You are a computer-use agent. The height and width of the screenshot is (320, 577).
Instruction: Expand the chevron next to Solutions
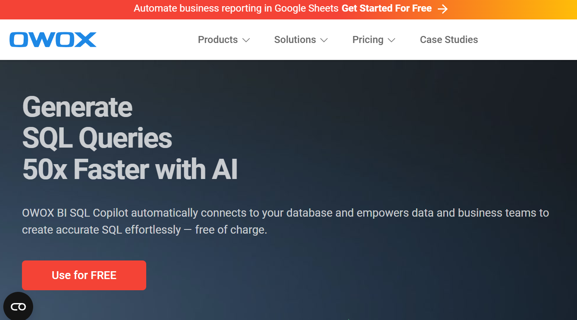point(324,40)
